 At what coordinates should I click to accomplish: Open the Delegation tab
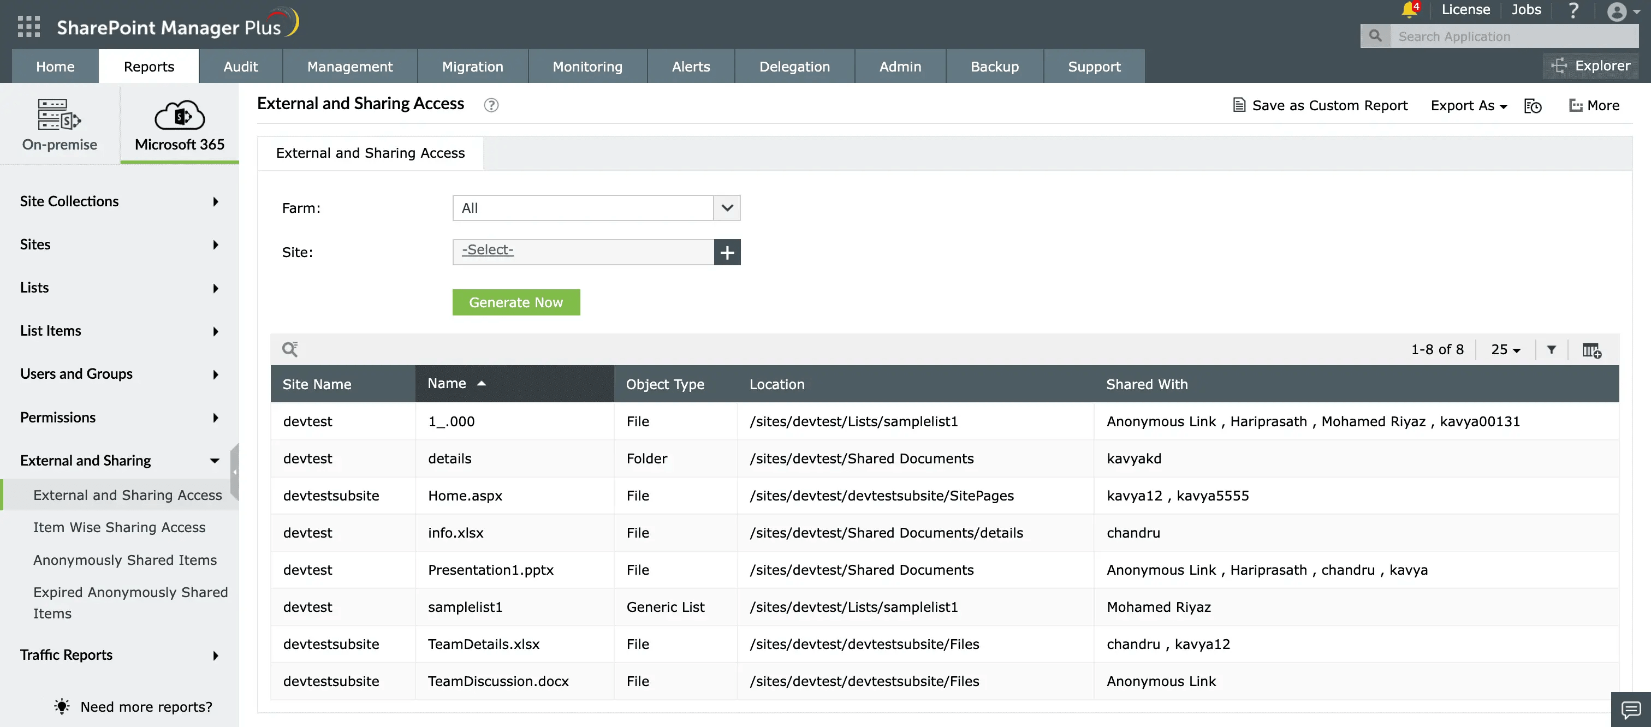tap(794, 67)
